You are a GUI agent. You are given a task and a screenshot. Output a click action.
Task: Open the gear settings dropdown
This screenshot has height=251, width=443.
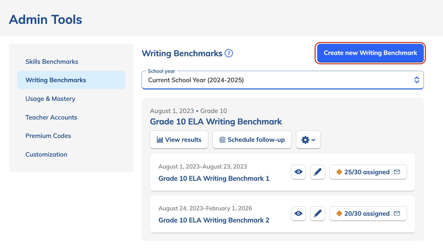(x=308, y=140)
